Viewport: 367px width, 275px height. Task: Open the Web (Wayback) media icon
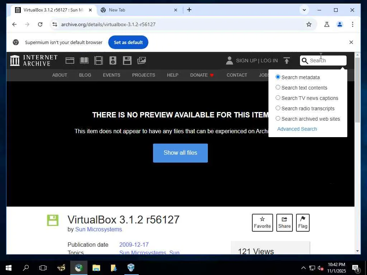(x=70, y=61)
